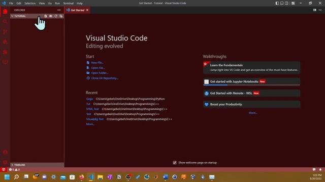Open the Selection menu

(30, 4)
